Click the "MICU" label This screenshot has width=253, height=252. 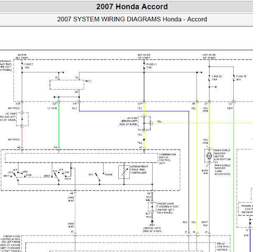tap(88, 81)
